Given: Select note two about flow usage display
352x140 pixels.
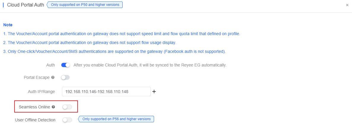Looking at the screenshot, I should click(x=89, y=43).
